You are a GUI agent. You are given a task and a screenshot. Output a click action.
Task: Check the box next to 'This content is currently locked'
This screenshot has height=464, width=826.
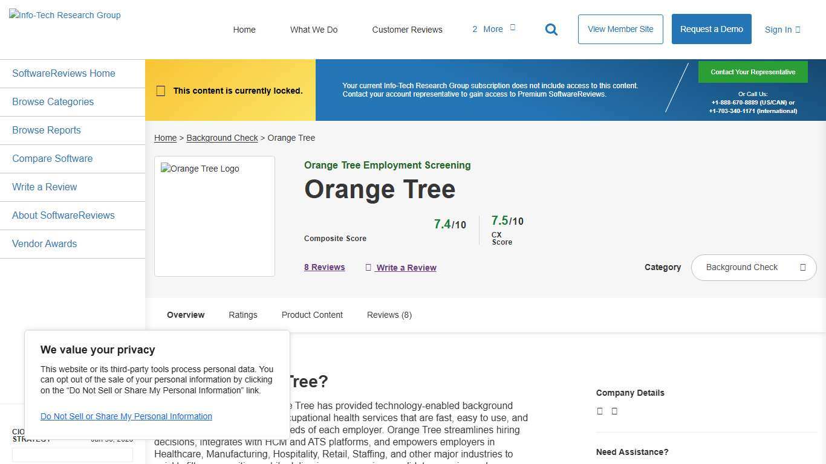point(160,91)
